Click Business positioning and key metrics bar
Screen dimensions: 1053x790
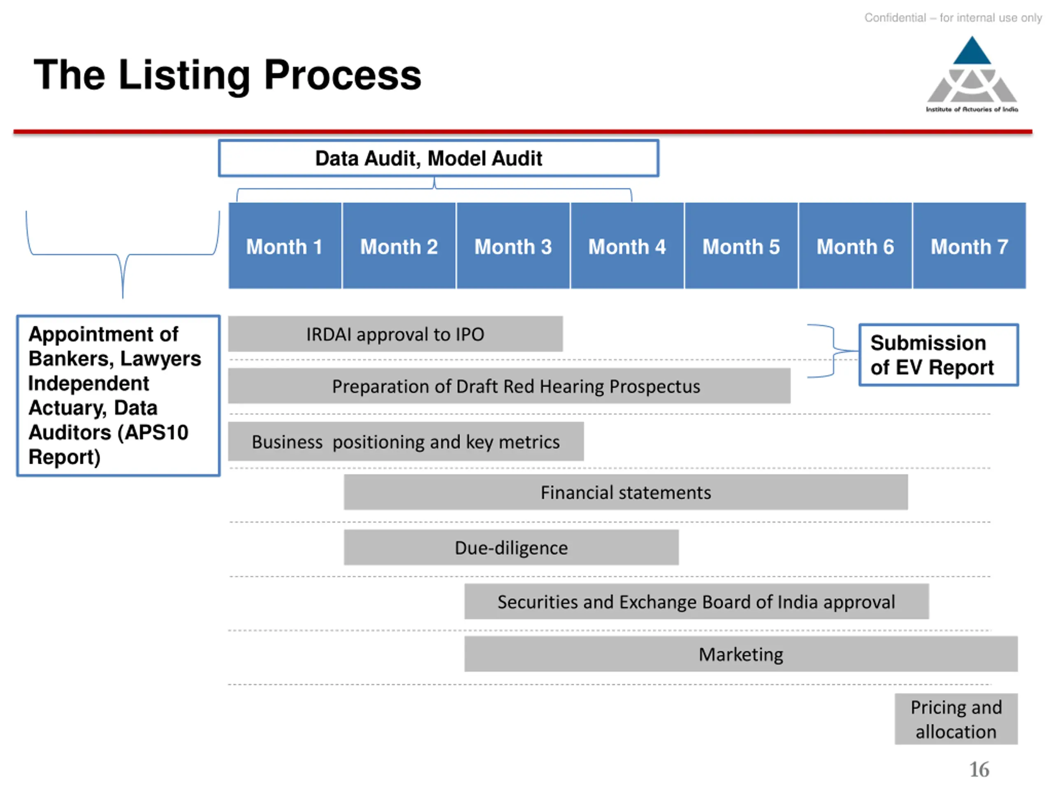coord(406,441)
